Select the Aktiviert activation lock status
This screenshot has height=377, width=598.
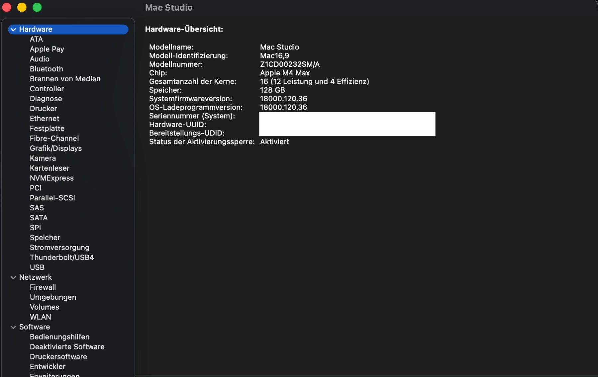pos(274,142)
